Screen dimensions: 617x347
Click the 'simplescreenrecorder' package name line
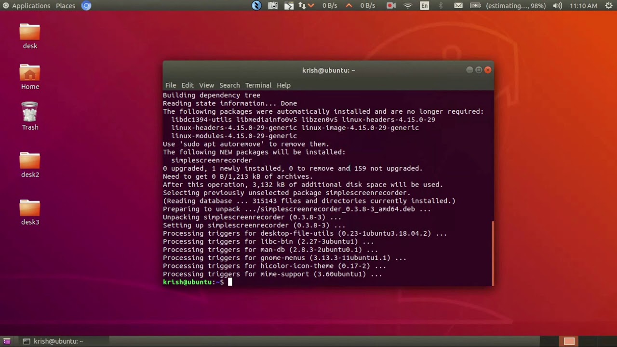point(212,160)
